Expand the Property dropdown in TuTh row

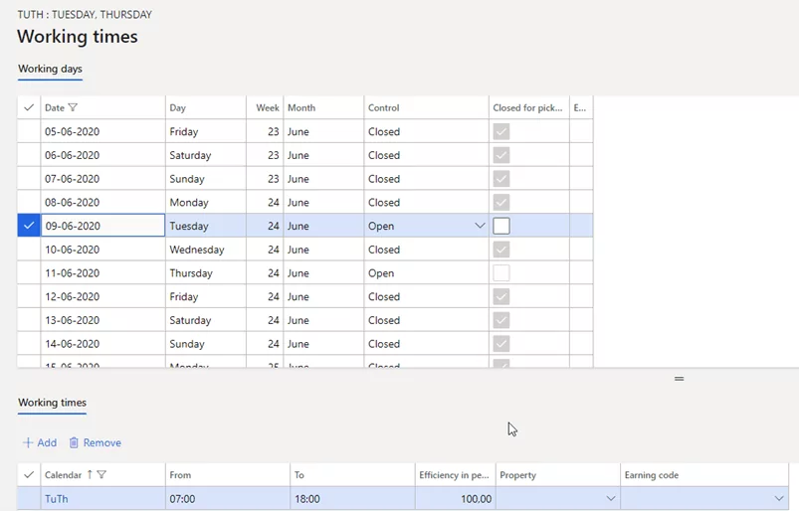(x=611, y=498)
